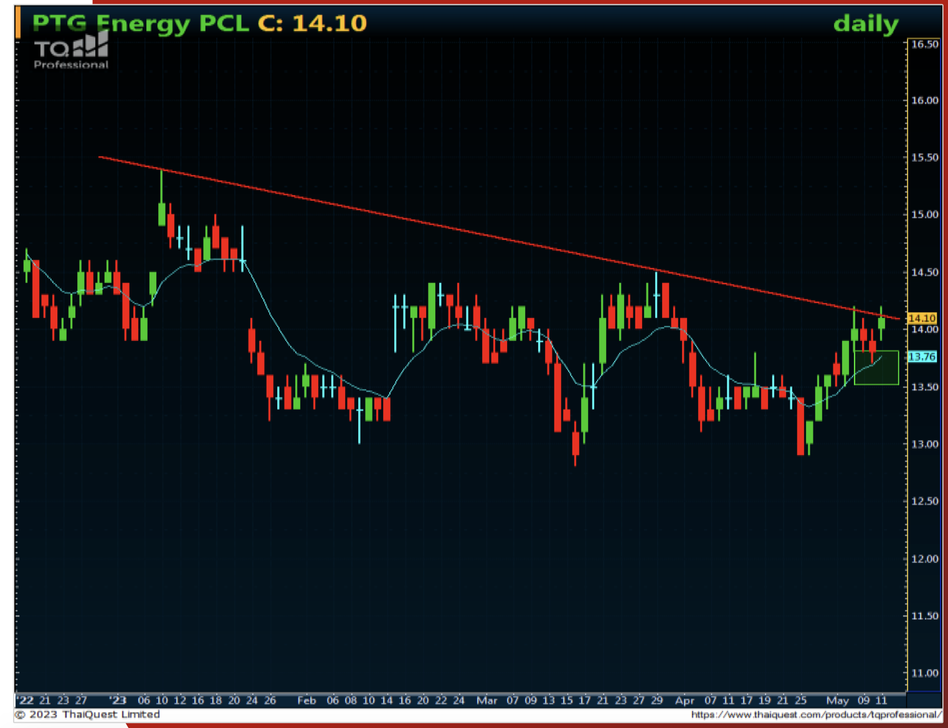
Task: Click the 14 date label in February
Action: [x=387, y=701]
